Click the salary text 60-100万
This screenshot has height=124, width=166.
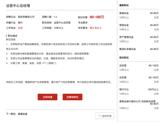(x=97, y=17)
